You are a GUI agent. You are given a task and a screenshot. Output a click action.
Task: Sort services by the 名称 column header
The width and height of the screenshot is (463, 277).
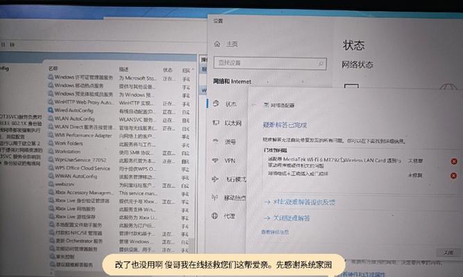tap(53, 69)
